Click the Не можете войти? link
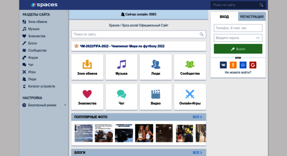The width and height of the screenshot is (287, 156). 238,72
